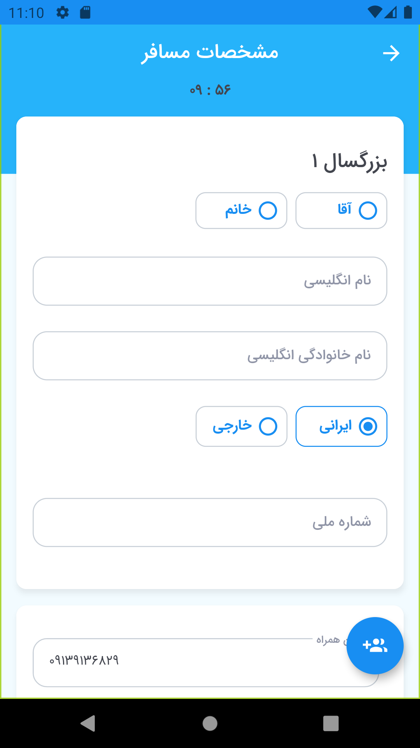Edit the mobile number ۰۹۱۳۹۱۳۶۸۲۹ field
This screenshot has height=748, width=420.
tap(206, 662)
